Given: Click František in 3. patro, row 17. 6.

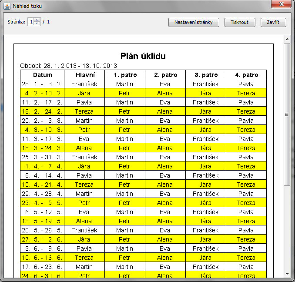Looking at the screenshot, I should 206,267.
